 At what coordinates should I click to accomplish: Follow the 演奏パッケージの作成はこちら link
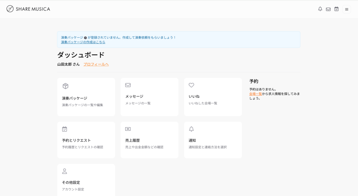click(83, 42)
